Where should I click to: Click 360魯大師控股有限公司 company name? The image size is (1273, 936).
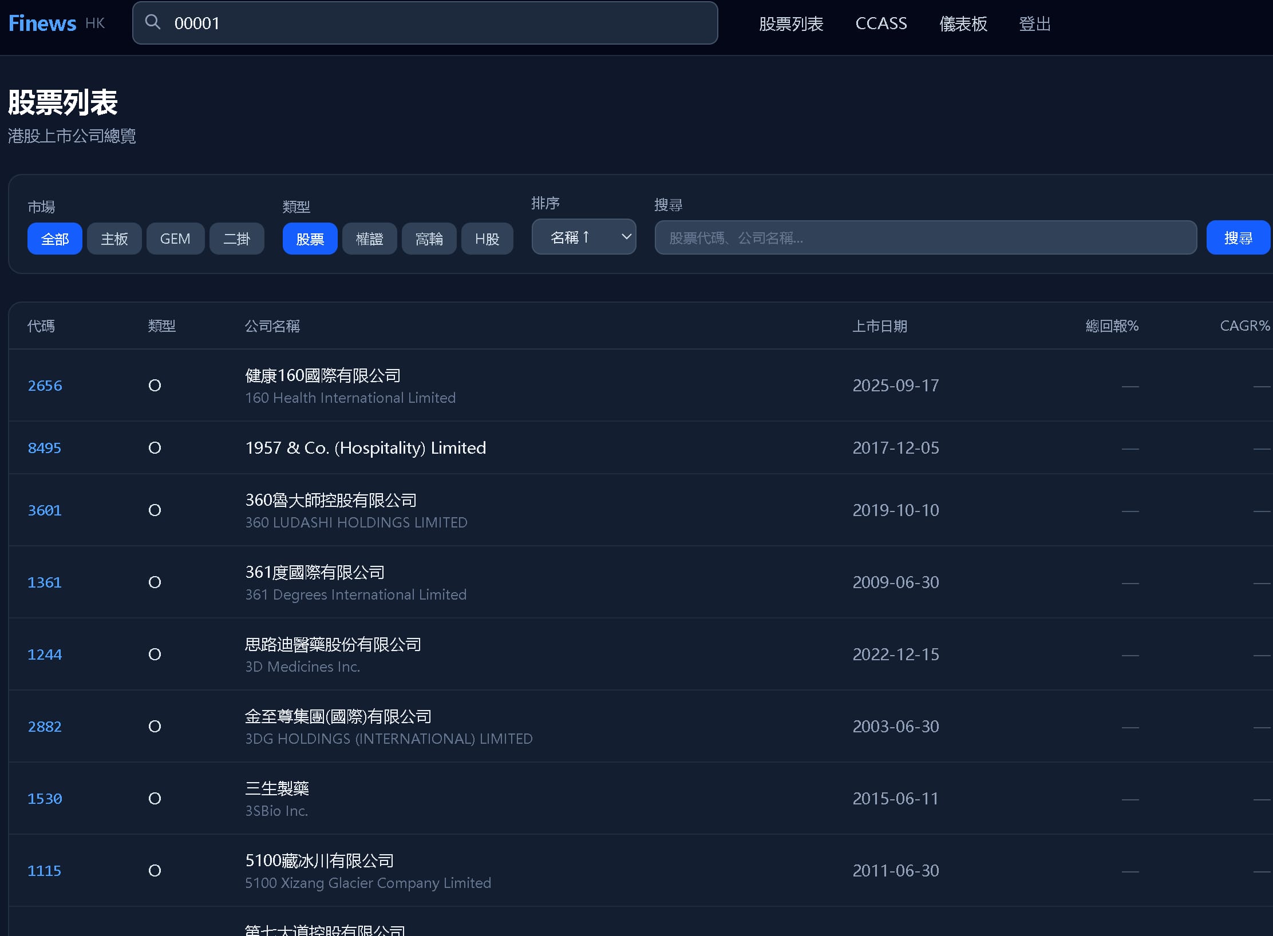pyautogui.click(x=331, y=500)
